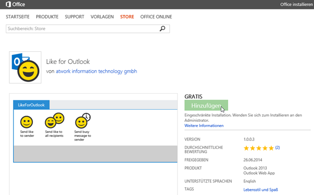This screenshot has height=195, width=314.
Task: Click the Outlook 2013 product text
Action: point(255,168)
